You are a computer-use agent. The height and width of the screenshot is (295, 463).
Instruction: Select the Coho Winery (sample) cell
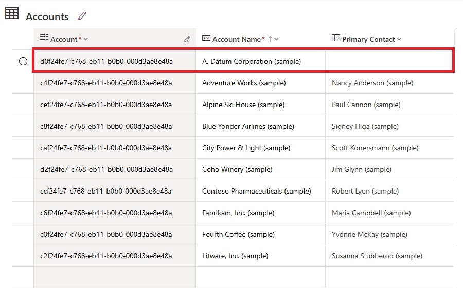coord(260,169)
